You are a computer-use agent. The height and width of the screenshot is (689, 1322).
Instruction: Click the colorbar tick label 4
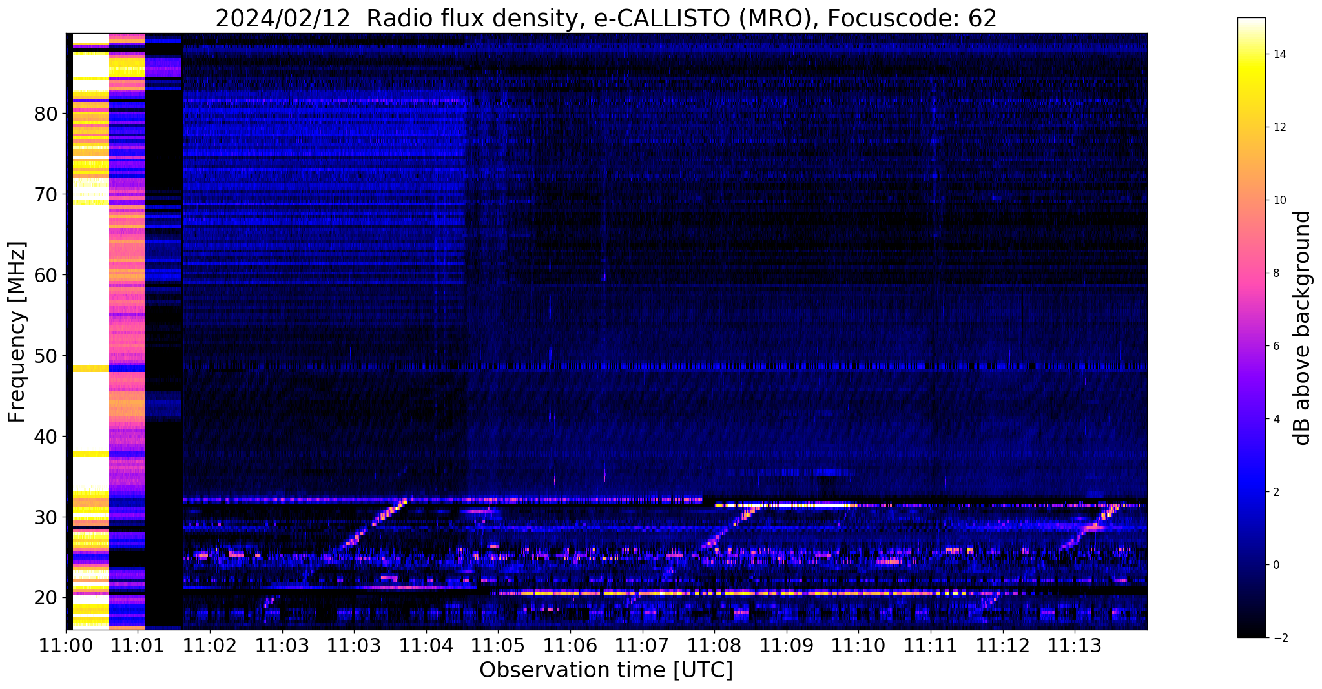point(1276,419)
